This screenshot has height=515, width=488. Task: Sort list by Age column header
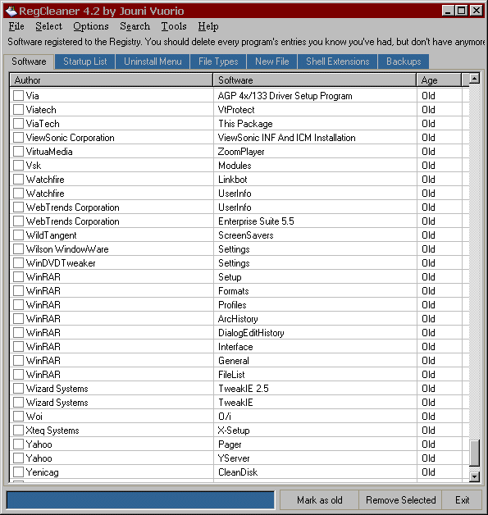click(439, 80)
